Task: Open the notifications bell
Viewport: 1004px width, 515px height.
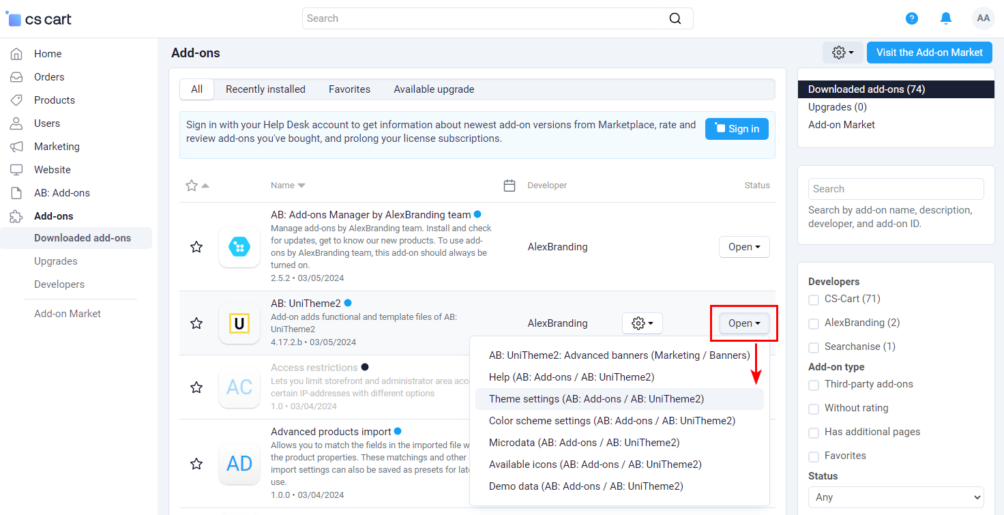Action: point(946,18)
